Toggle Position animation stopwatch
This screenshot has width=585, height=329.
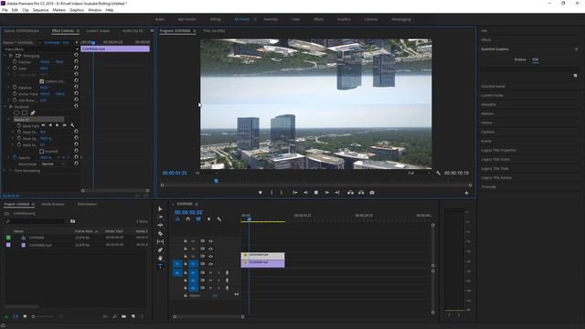point(15,61)
